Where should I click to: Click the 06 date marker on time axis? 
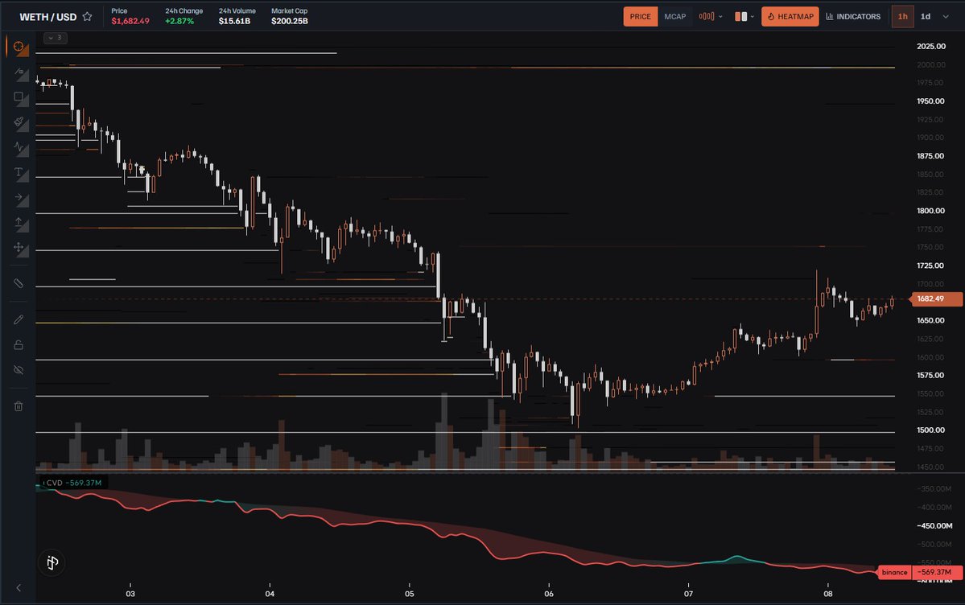coord(549,593)
